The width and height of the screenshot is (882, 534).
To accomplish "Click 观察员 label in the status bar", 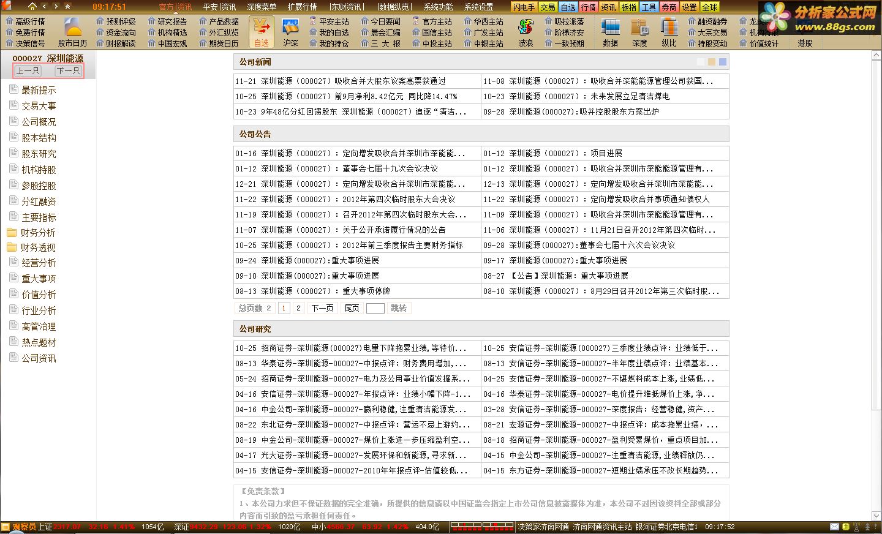I will (24, 527).
